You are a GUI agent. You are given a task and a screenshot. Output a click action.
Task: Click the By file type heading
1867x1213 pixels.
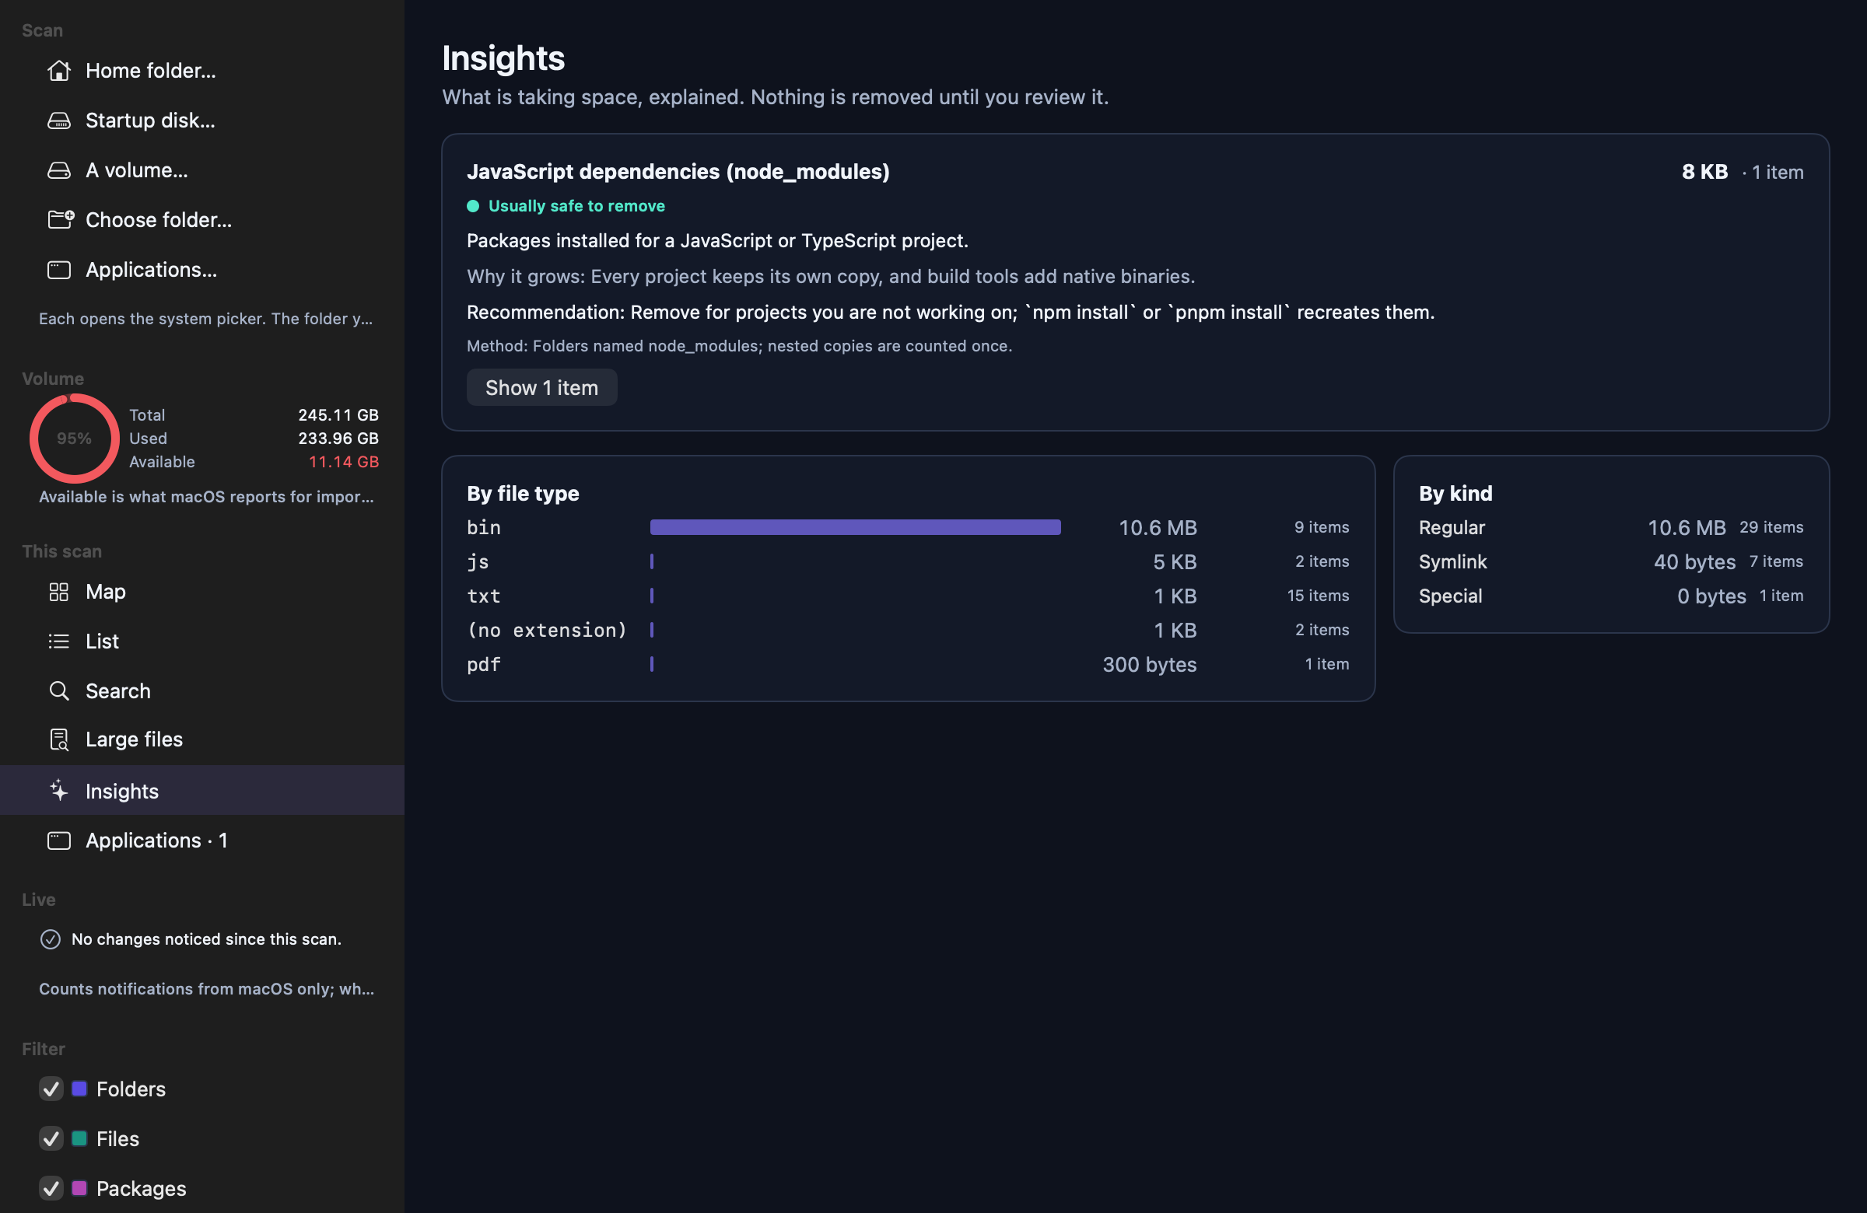click(524, 494)
